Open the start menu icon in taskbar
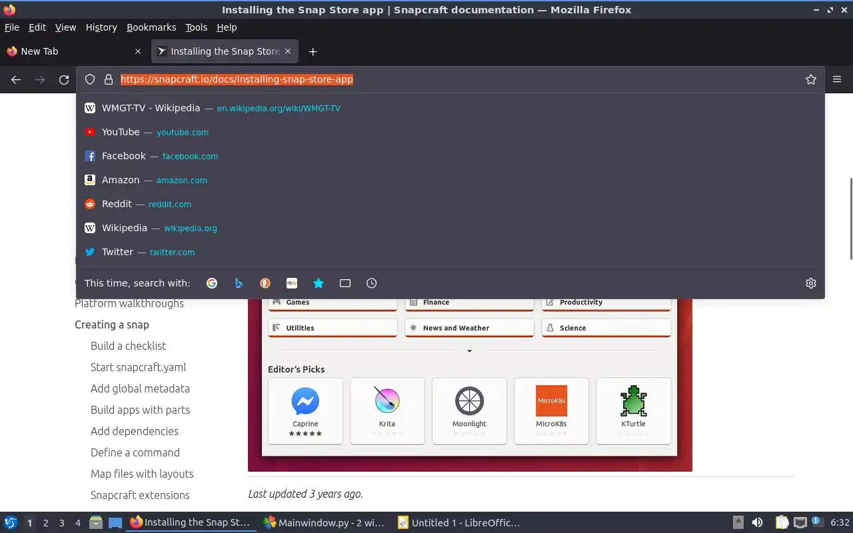853x533 pixels. coord(11,523)
